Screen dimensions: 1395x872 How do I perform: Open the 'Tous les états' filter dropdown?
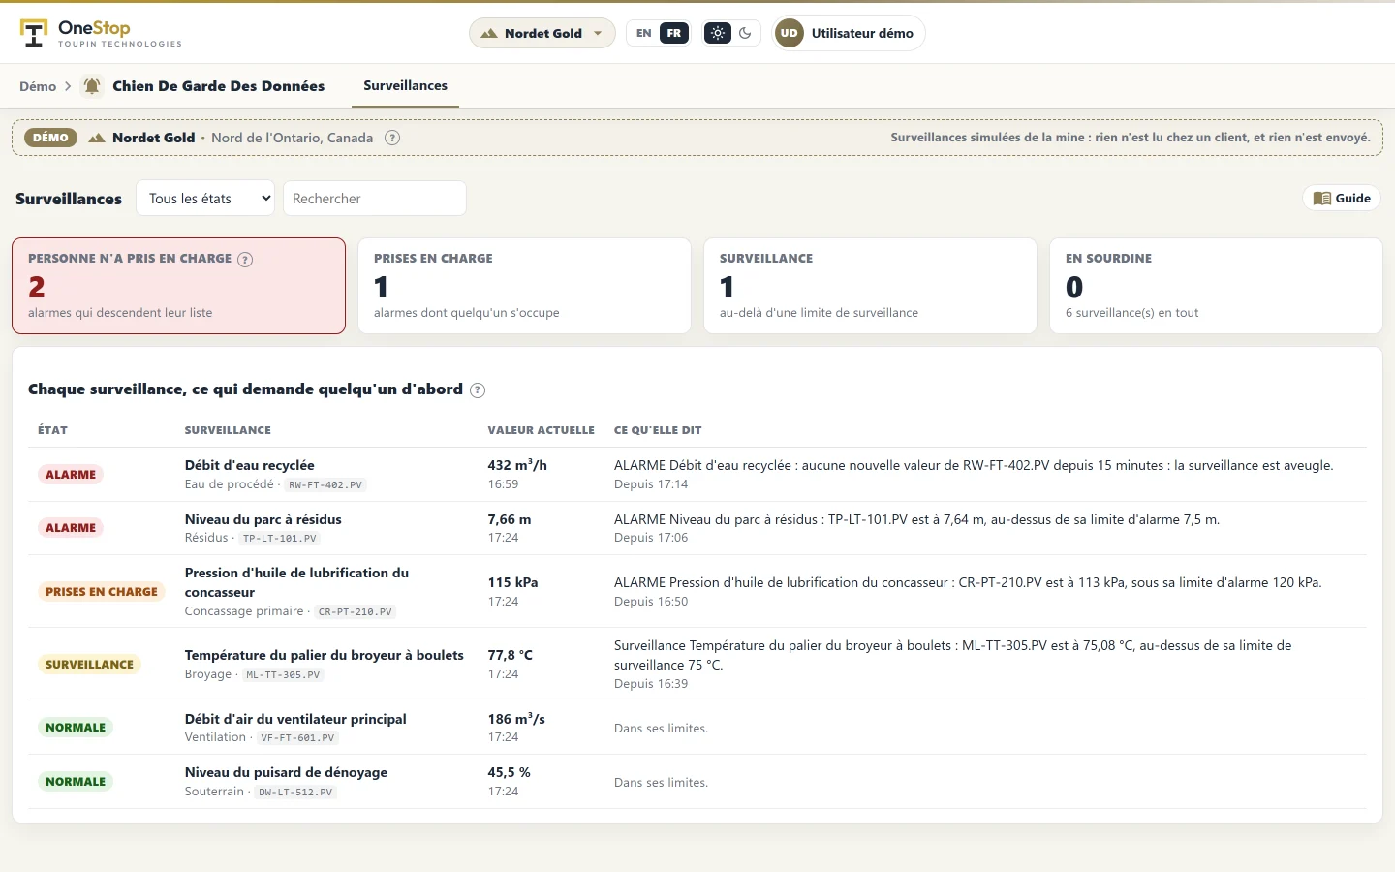point(205,199)
